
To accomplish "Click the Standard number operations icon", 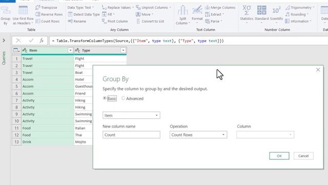I will coord(262,10).
